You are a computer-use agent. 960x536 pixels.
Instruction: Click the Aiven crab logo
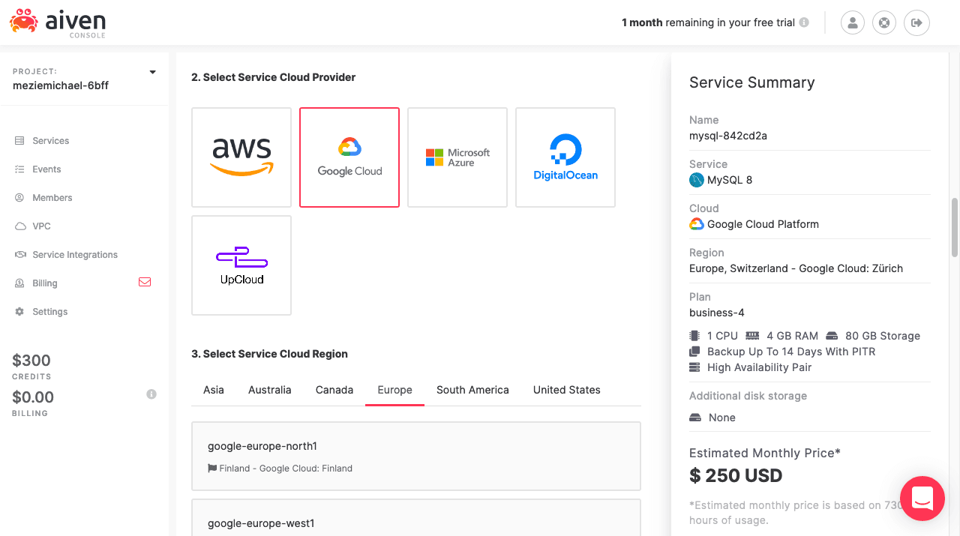click(x=23, y=22)
